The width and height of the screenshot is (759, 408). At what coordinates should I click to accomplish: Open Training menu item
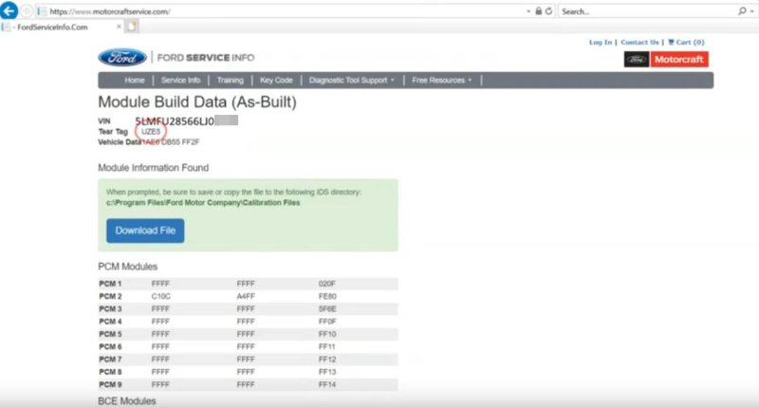230,81
